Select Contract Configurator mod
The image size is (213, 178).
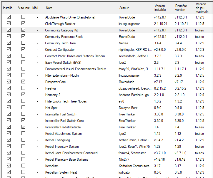(60, 50)
